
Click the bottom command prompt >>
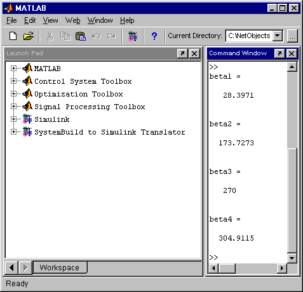(x=213, y=257)
